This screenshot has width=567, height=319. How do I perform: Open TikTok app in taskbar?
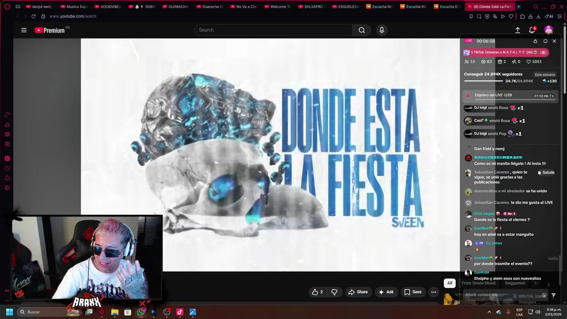point(179,312)
